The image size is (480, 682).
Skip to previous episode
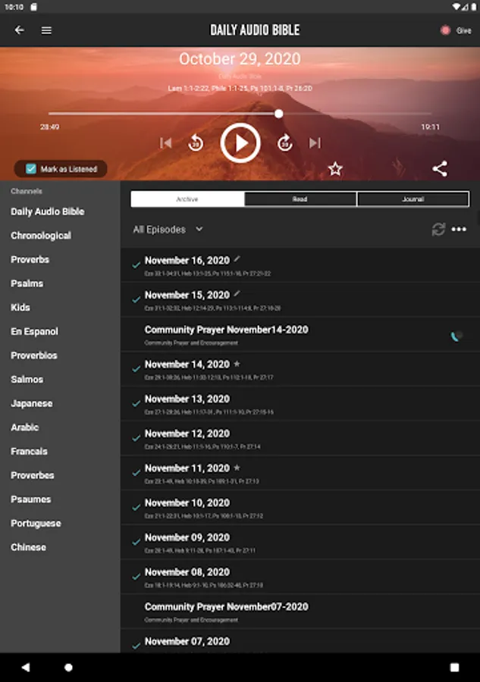(166, 142)
